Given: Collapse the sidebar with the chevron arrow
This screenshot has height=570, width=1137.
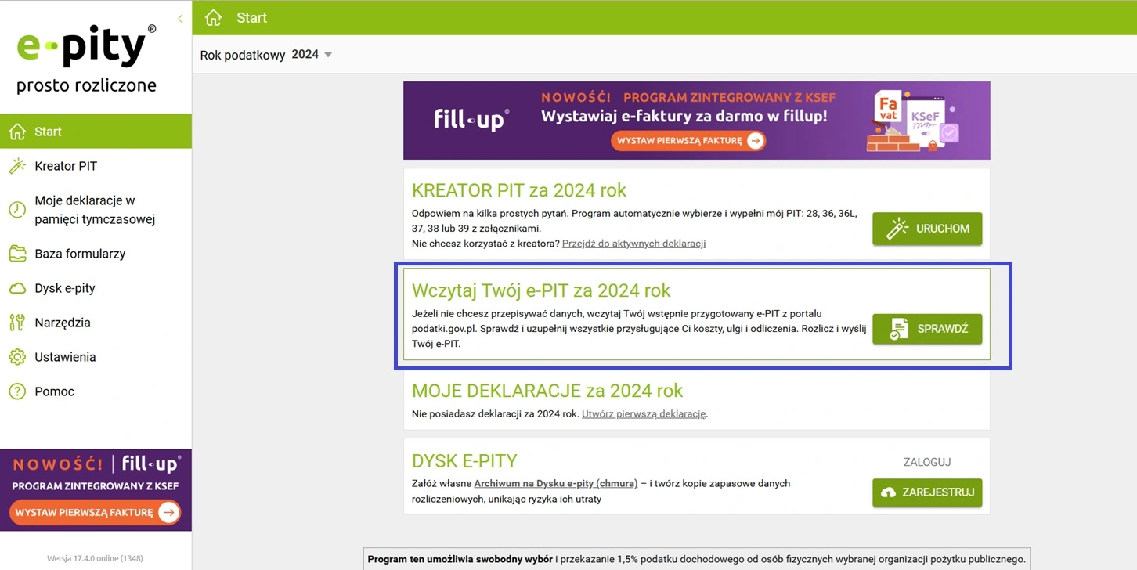Looking at the screenshot, I should (181, 17).
